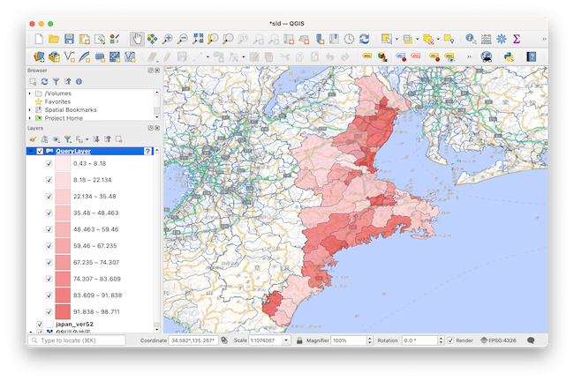Open the Statistical Summary sigma icon
Screen dimensions: 574x381
tap(517, 39)
